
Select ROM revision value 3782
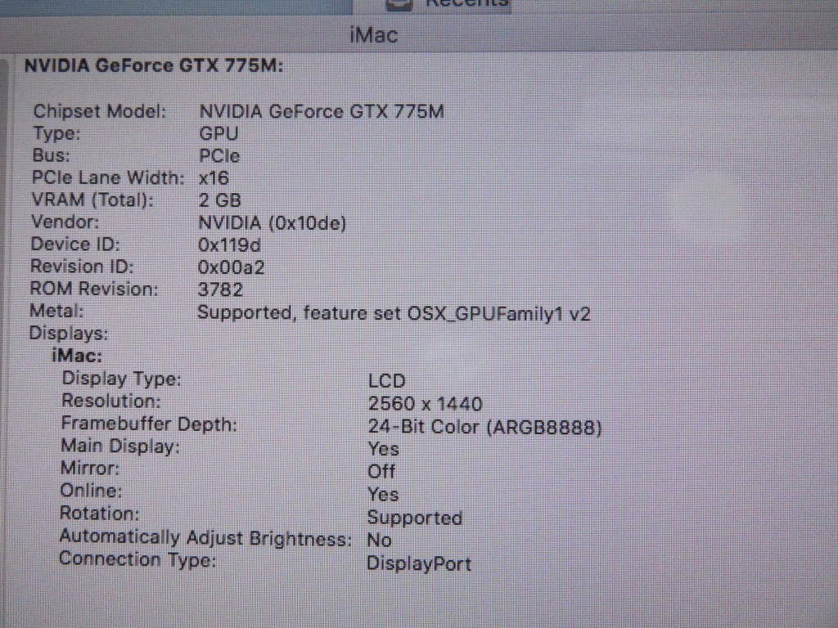[x=220, y=290]
